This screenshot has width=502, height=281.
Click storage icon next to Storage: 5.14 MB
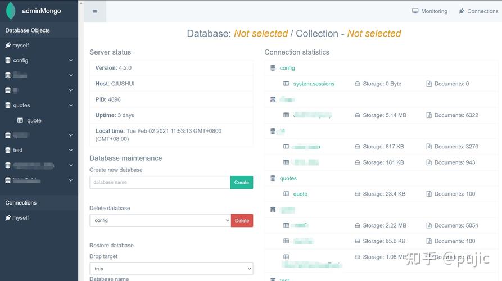pos(358,115)
